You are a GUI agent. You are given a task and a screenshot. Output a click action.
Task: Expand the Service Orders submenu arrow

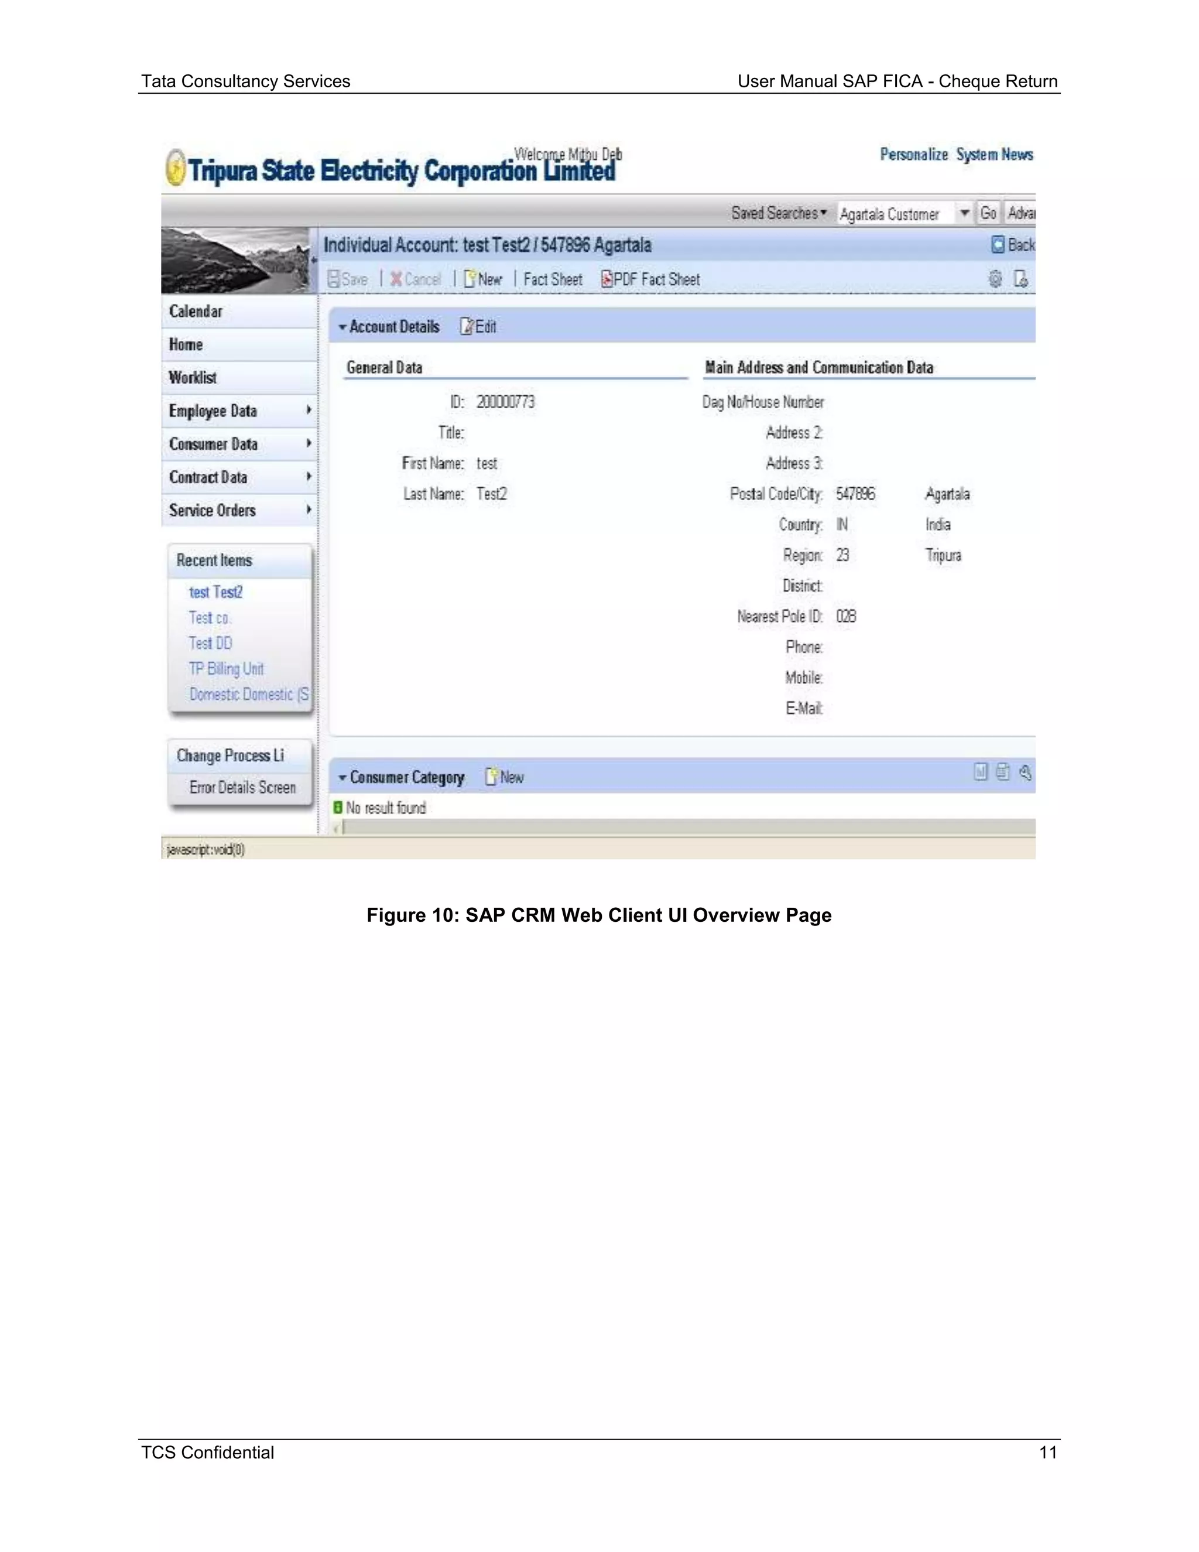pos(309,510)
